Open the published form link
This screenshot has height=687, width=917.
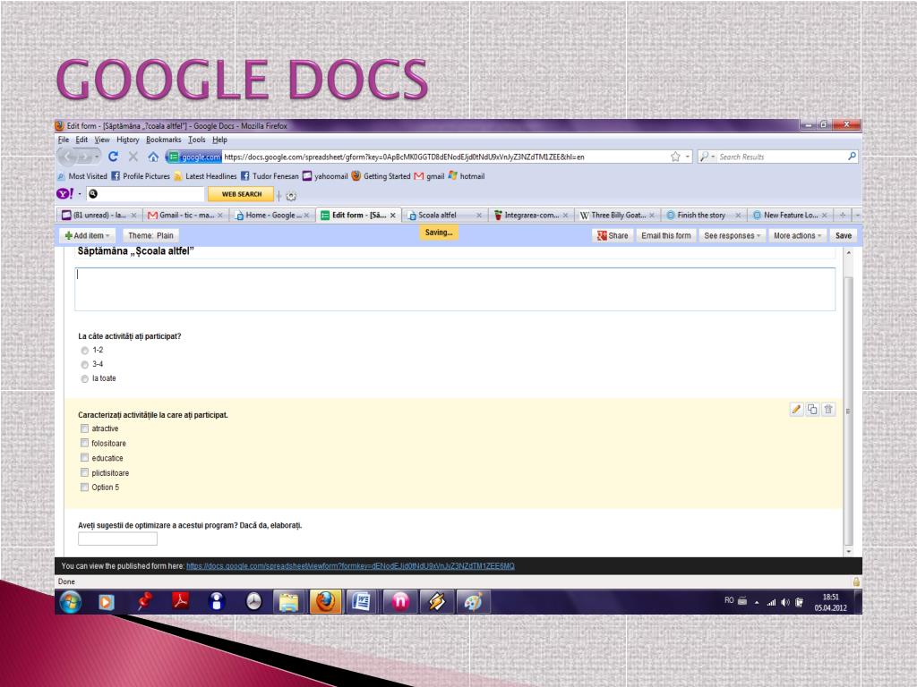[350, 565]
